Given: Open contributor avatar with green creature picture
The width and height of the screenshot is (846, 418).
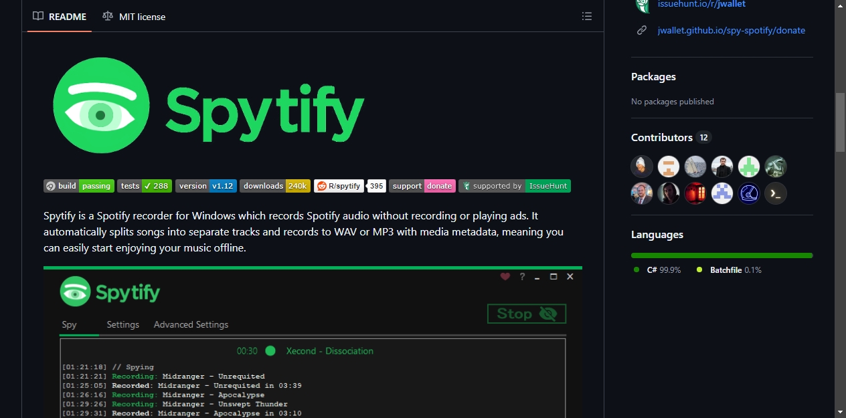Looking at the screenshot, I should (x=776, y=167).
